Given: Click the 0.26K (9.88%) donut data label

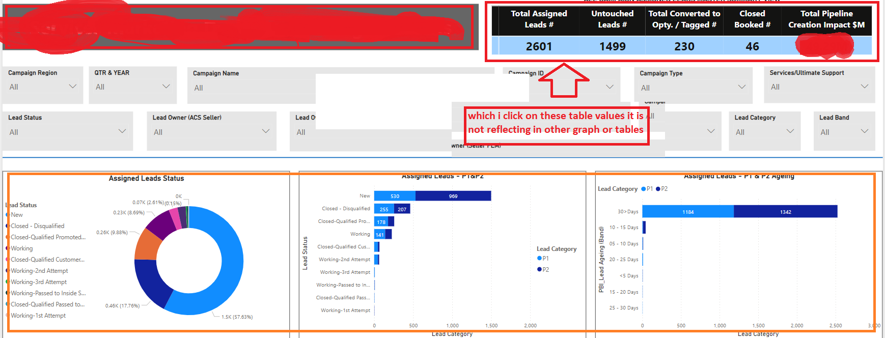Looking at the screenshot, I should 112,233.
